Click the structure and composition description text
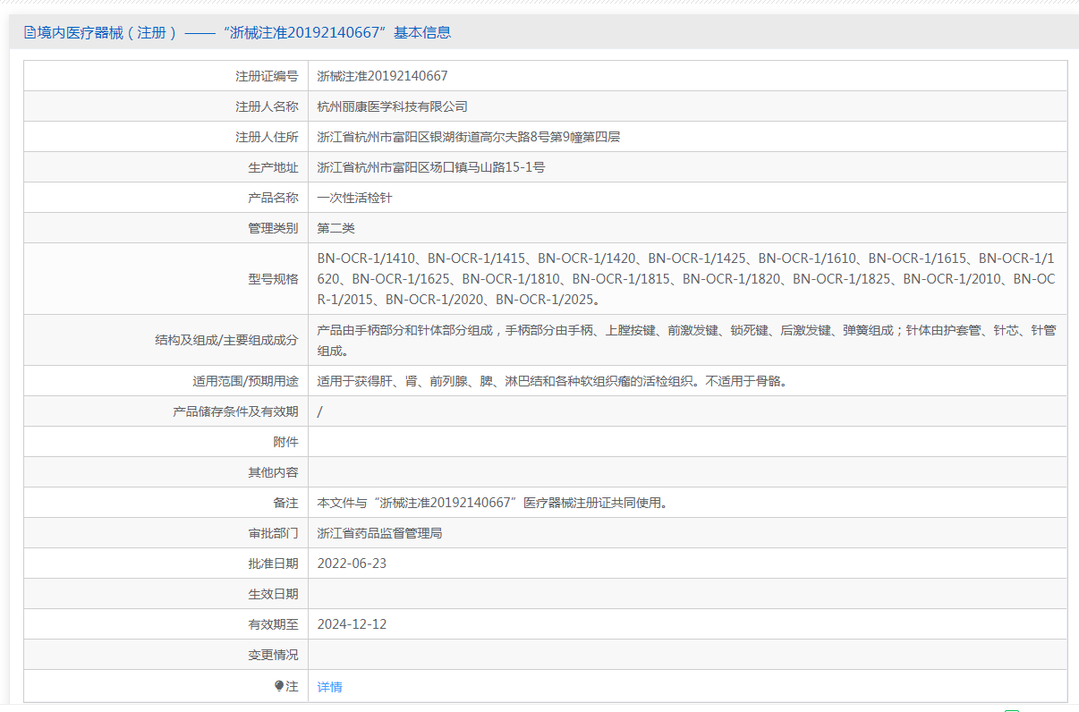The width and height of the screenshot is (1079, 712). click(x=685, y=340)
